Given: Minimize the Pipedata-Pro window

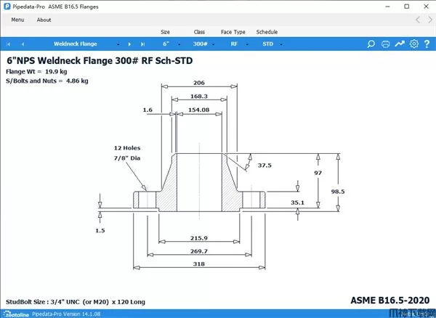Looking at the screenshot, I should pos(388,7).
